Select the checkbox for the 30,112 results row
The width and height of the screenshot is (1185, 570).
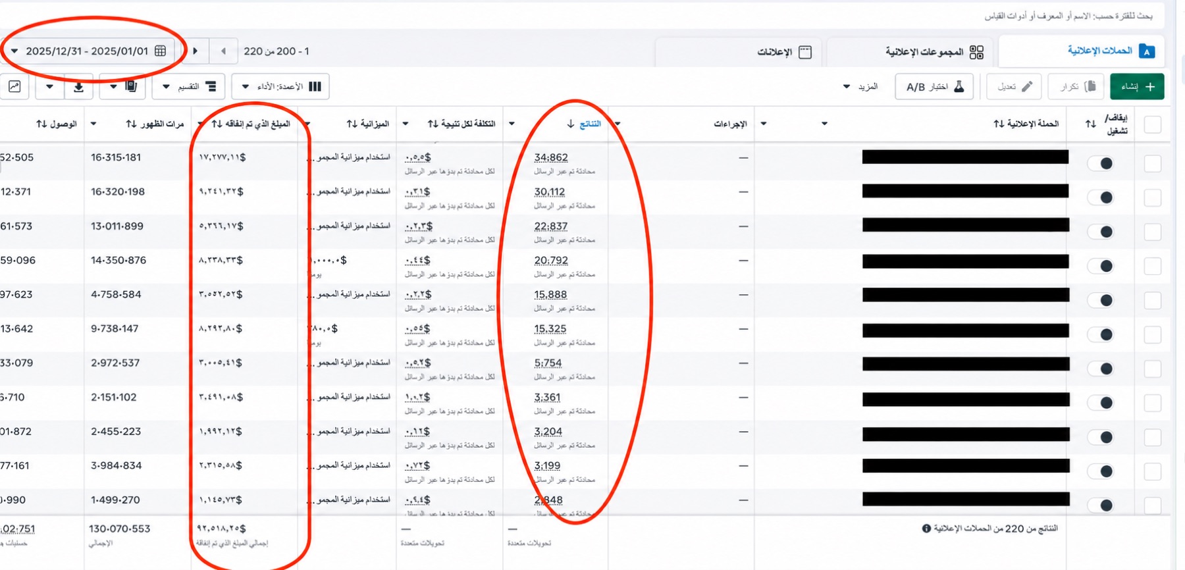[1153, 197]
